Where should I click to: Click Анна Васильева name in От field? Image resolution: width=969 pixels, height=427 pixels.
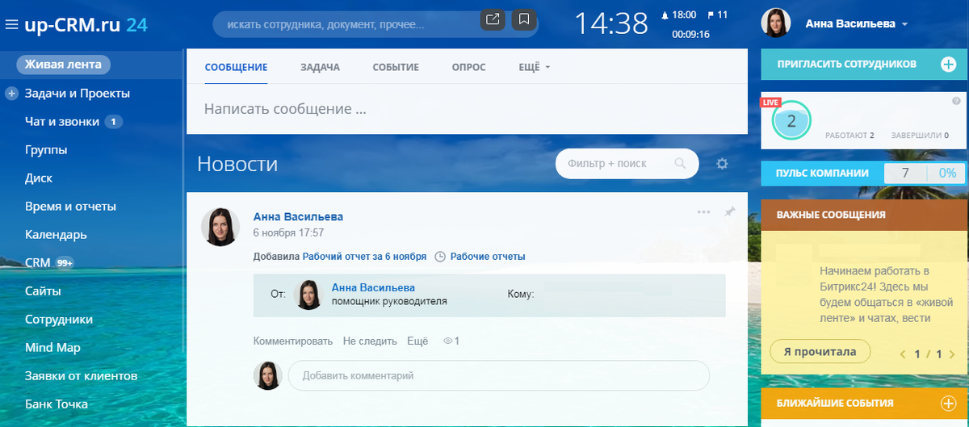(373, 287)
